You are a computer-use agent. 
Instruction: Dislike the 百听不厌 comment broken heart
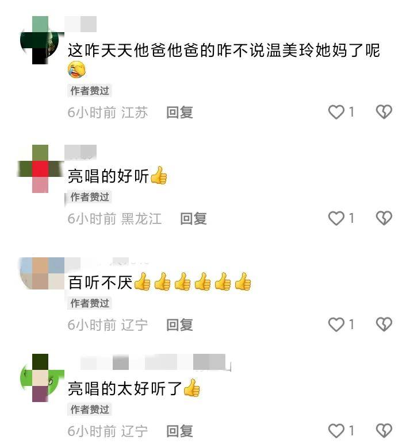pos(384,325)
